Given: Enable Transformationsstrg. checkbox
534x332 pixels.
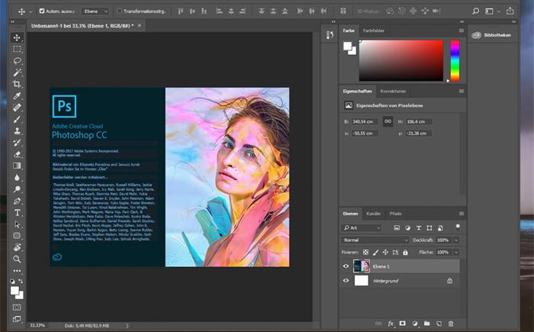Looking at the screenshot, I should 119,11.
